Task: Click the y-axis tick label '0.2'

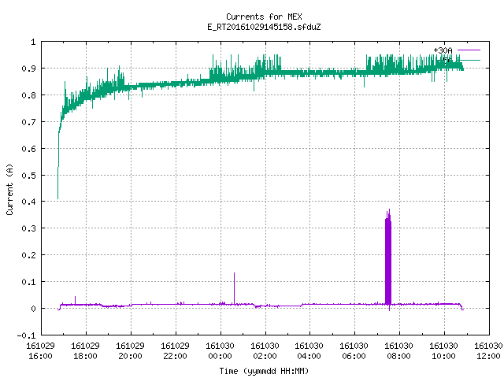Action: click(x=28, y=255)
